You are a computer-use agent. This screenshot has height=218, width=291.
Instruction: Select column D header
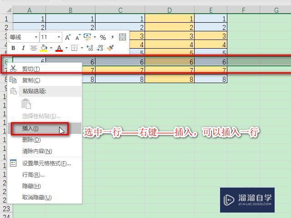pos(170,10)
